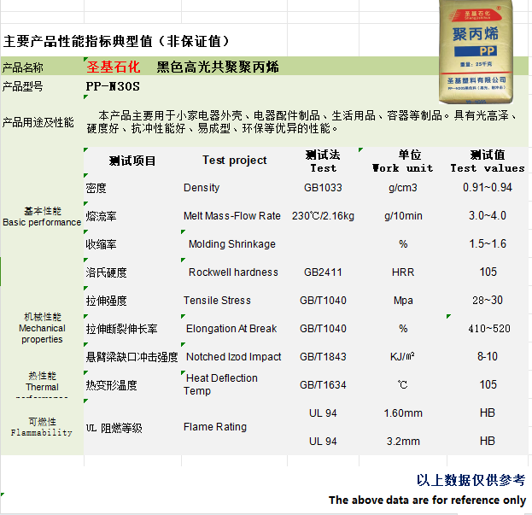The height and width of the screenshot is (515, 532).
Task: Select the Flame Rating cell
Action: point(215,427)
